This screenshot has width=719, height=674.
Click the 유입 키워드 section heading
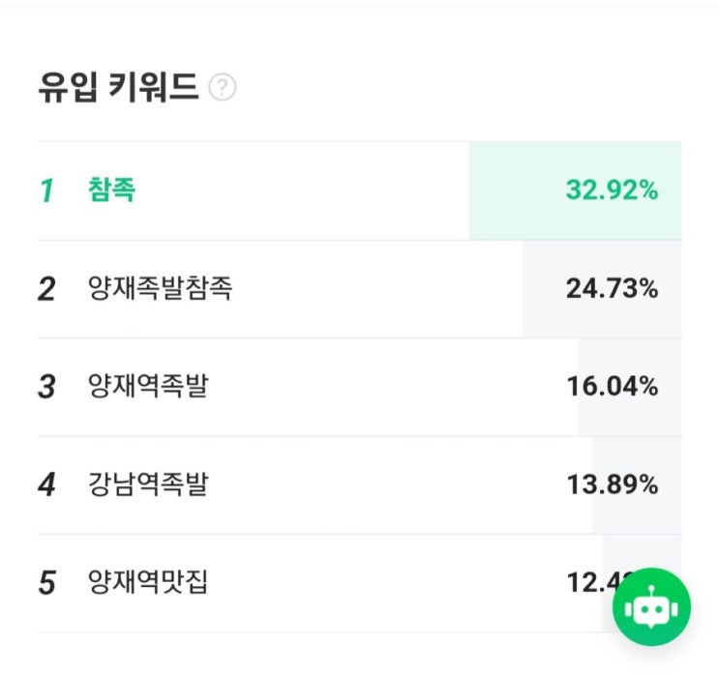pos(117,89)
